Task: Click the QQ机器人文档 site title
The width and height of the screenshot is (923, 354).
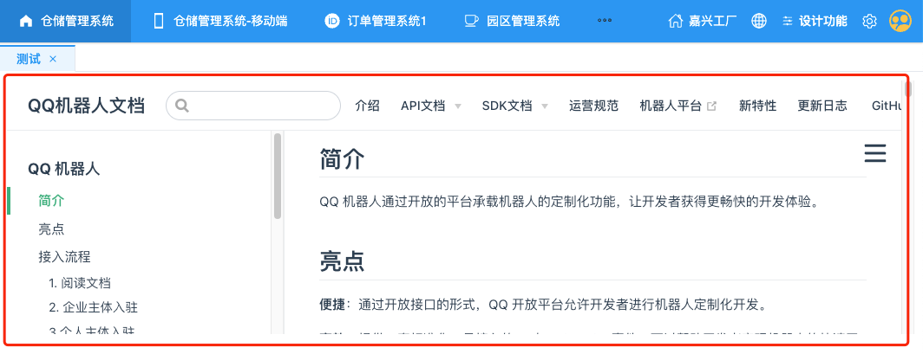Action: (x=86, y=106)
